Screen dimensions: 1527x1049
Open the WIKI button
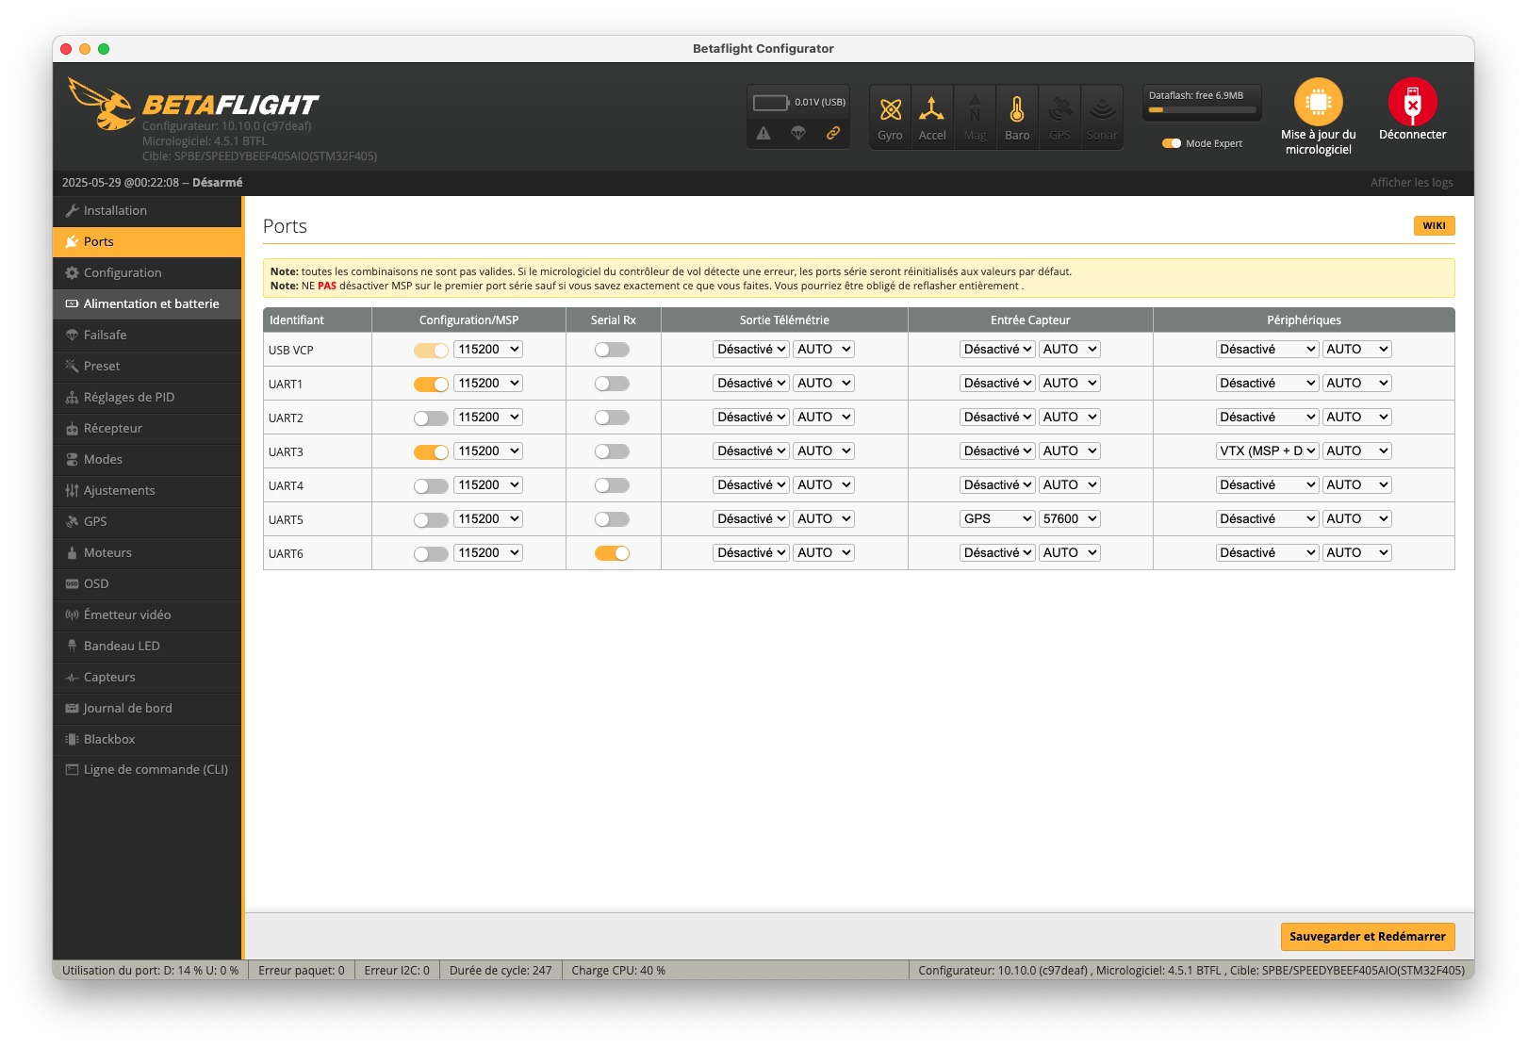[1434, 225]
